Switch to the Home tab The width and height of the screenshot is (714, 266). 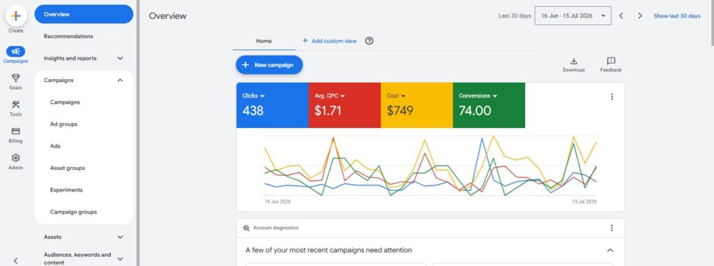264,41
